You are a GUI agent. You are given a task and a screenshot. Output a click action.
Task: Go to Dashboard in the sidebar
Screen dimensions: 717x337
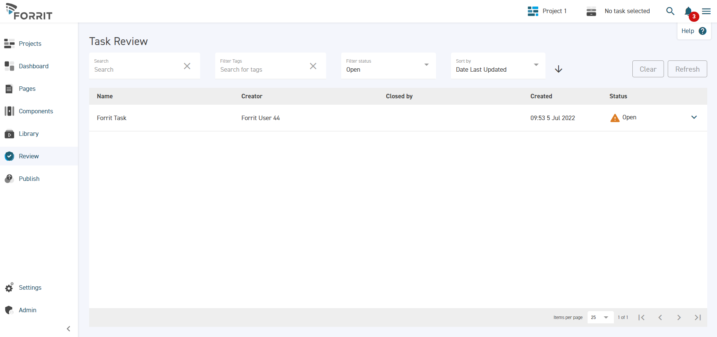coord(33,66)
